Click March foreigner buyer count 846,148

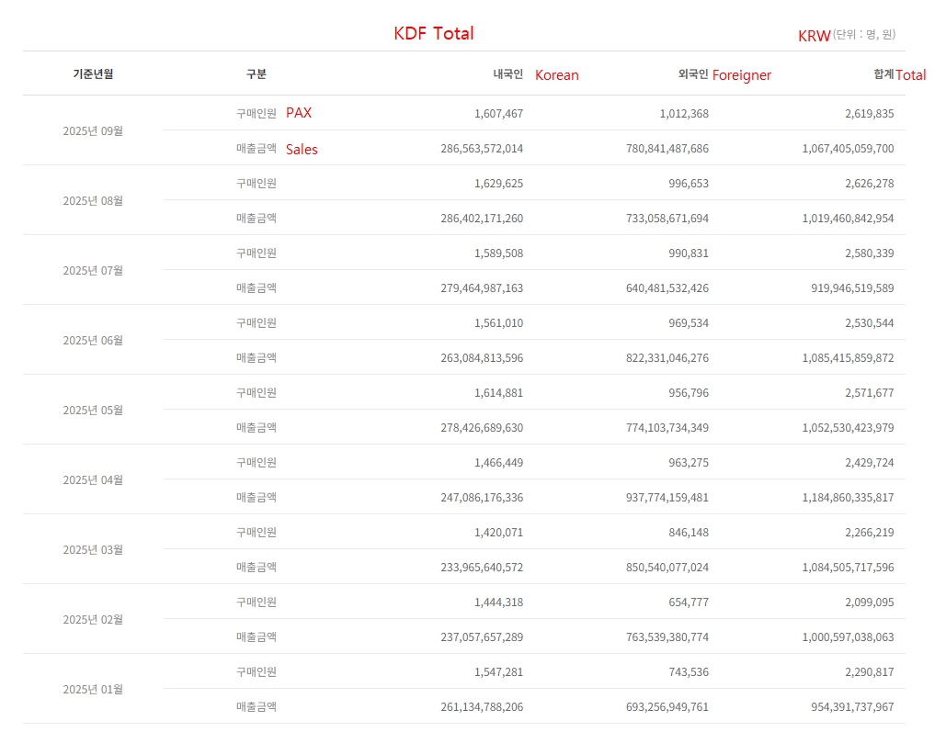point(689,533)
